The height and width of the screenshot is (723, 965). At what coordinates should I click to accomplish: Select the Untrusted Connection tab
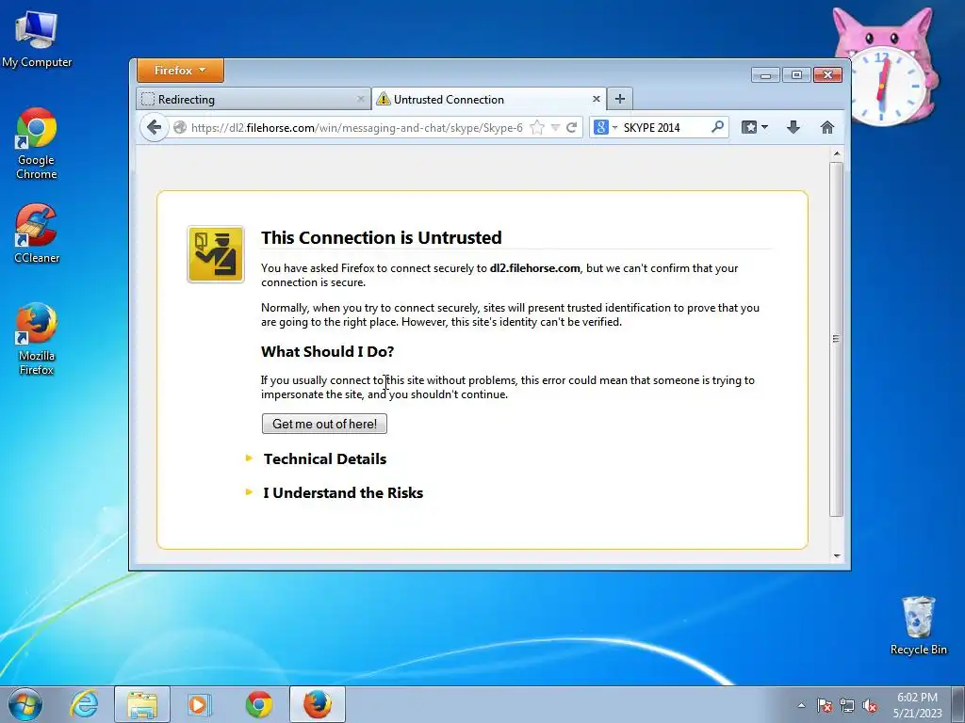[489, 99]
